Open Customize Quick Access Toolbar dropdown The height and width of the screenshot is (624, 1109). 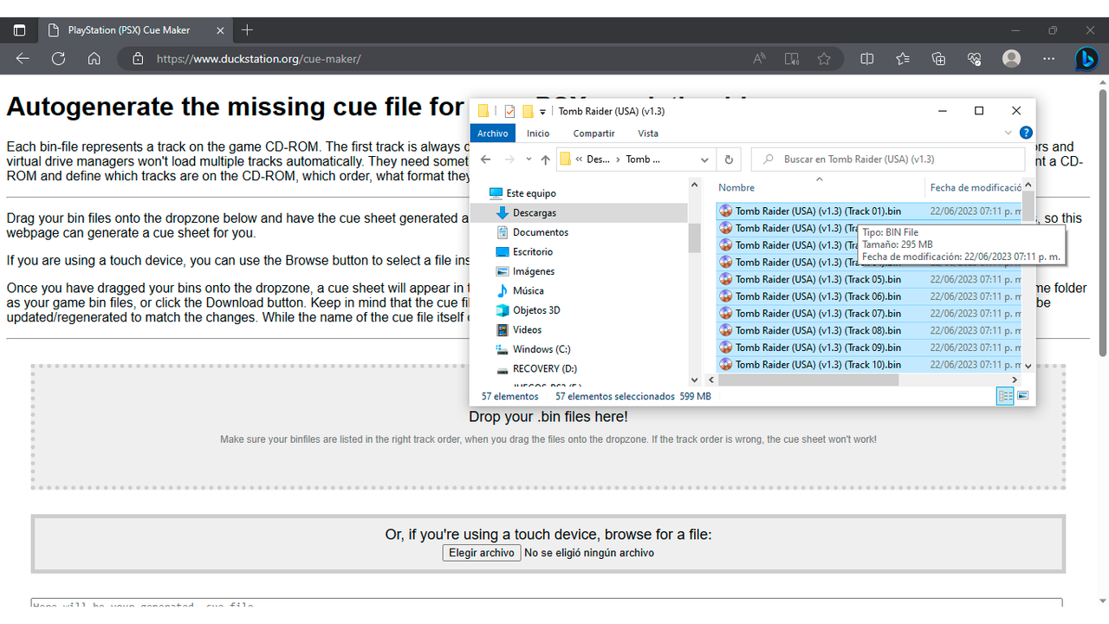[543, 112]
